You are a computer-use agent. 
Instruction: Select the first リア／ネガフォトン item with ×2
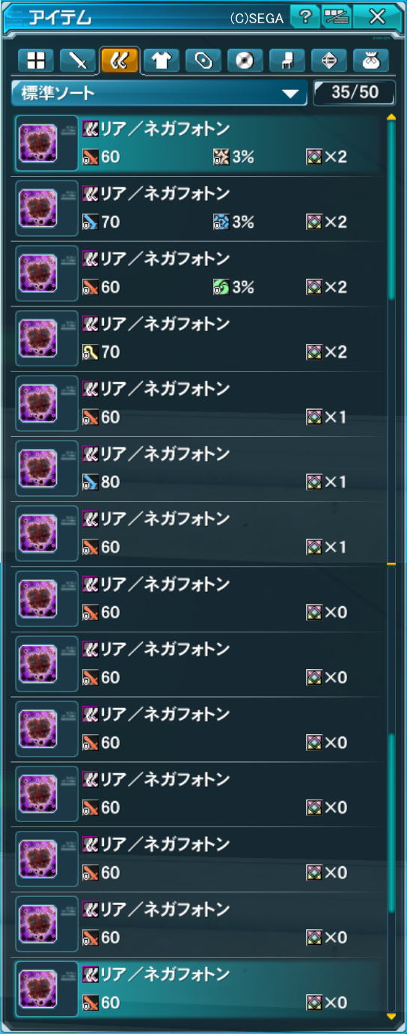(x=198, y=144)
